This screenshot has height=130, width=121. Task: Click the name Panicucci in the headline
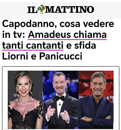61,56
